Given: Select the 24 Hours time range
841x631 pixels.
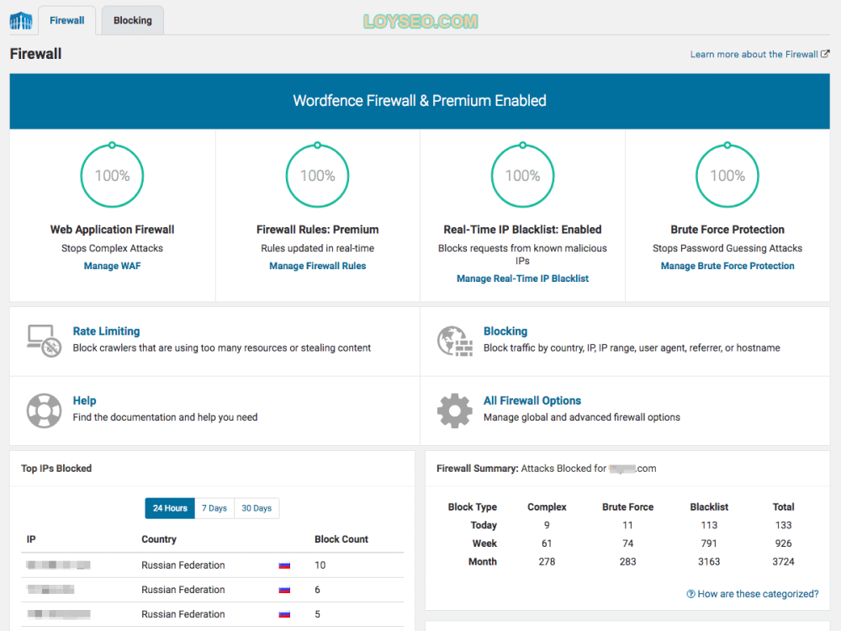Looking at the screenshot, I should 170,508.
